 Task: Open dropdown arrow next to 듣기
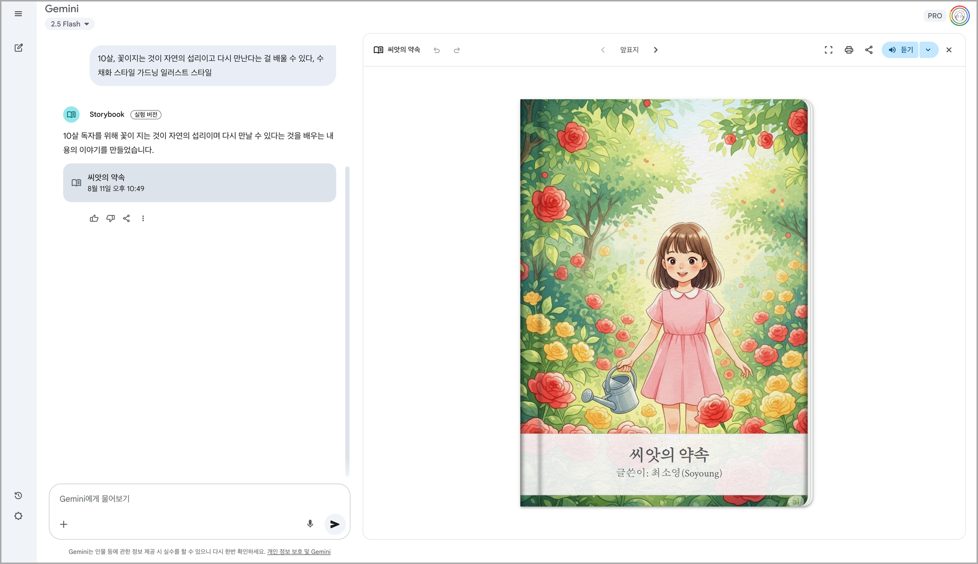coord(928,50)
